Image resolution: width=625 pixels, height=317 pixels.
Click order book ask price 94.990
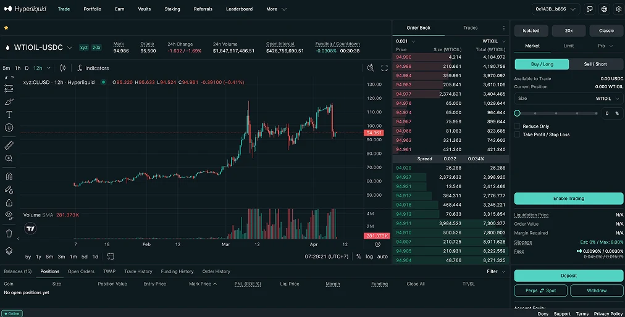point(404,57)
